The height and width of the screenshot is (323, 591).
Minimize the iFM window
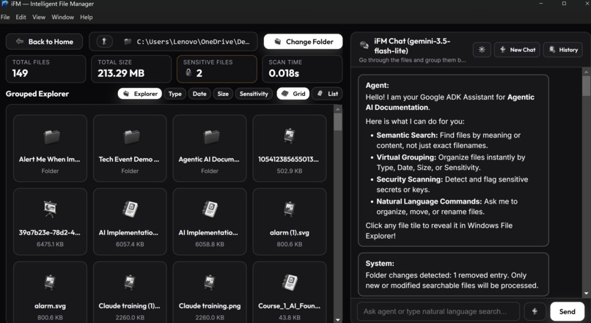[541, 4]
